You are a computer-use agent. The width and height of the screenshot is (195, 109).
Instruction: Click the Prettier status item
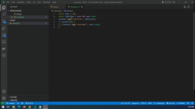tap(181, 103)
